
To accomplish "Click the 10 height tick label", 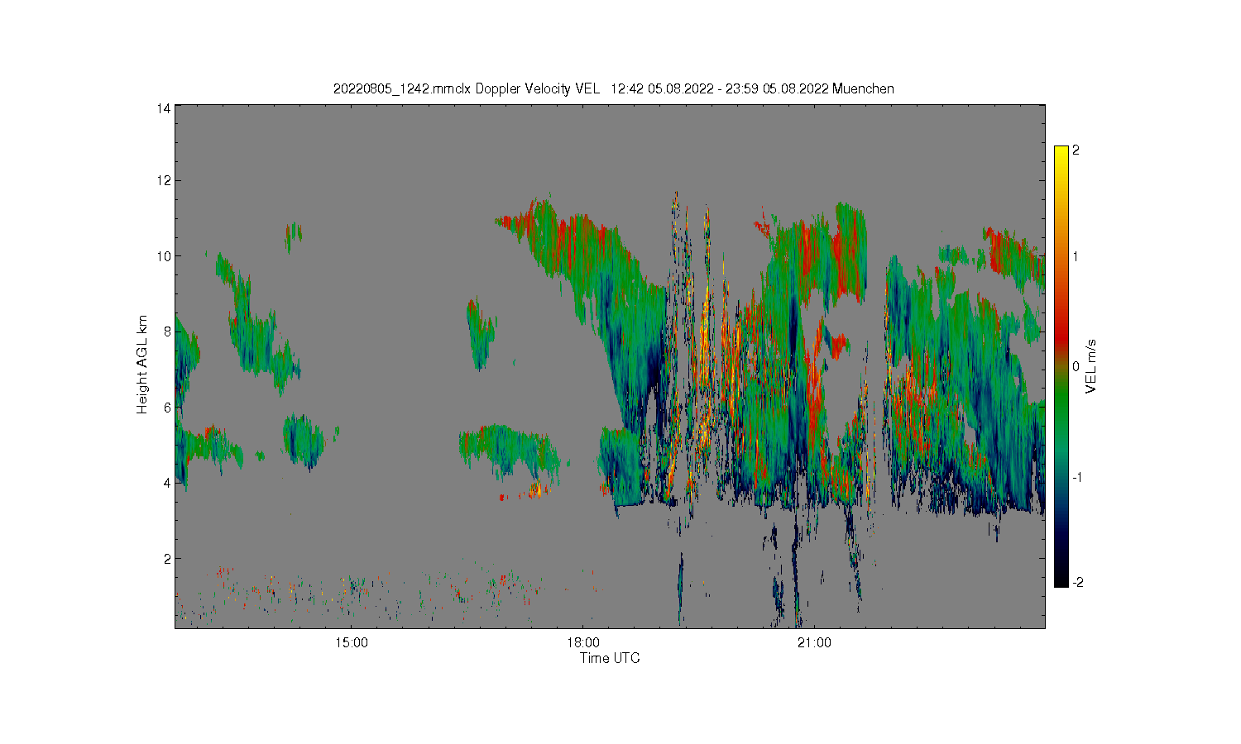I will point(164,256).
